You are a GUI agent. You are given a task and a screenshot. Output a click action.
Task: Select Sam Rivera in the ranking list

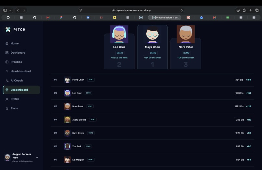point(152,133)
